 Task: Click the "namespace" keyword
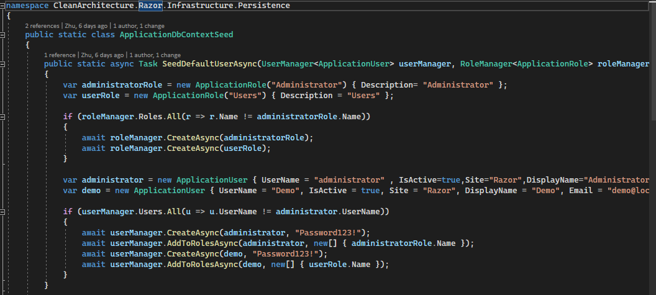[27, 6]
